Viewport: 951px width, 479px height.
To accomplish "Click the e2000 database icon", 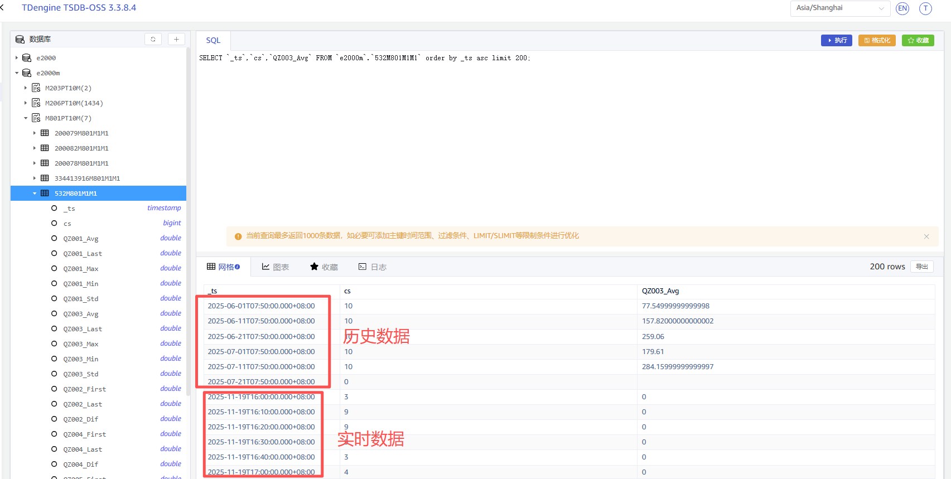I will 27,58.
